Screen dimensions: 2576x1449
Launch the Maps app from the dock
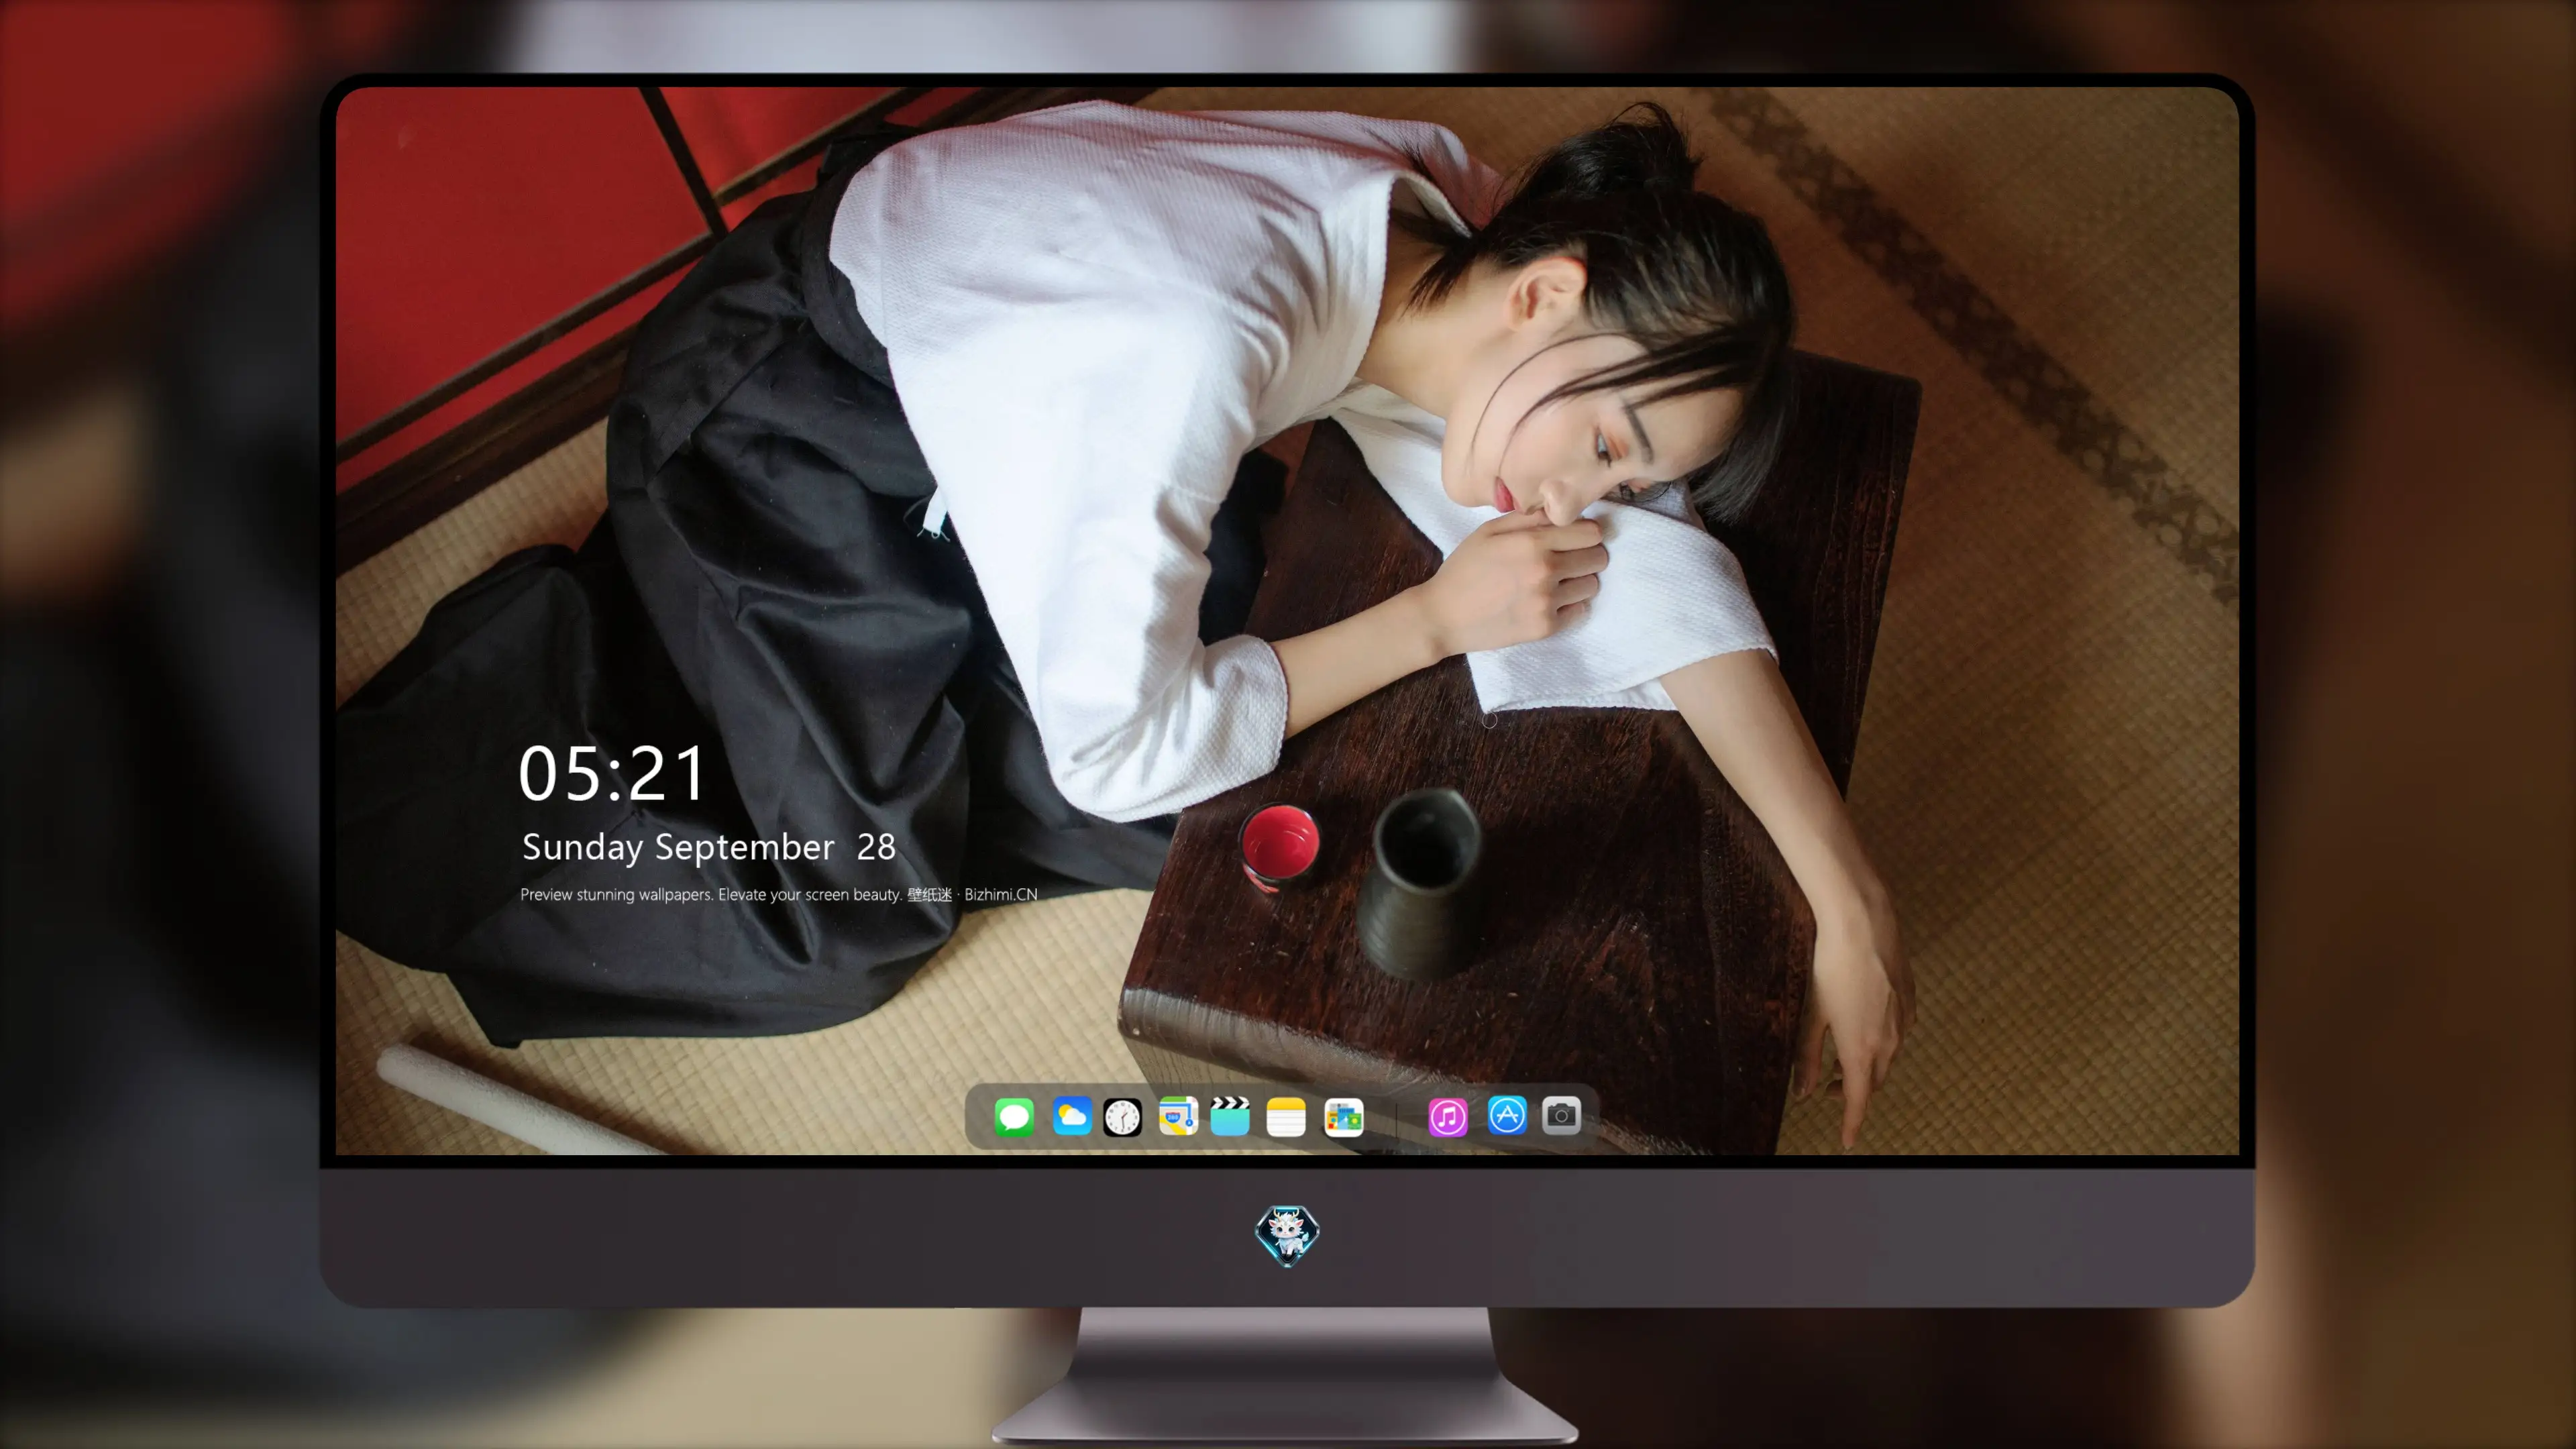[x=1178, y=1116]
